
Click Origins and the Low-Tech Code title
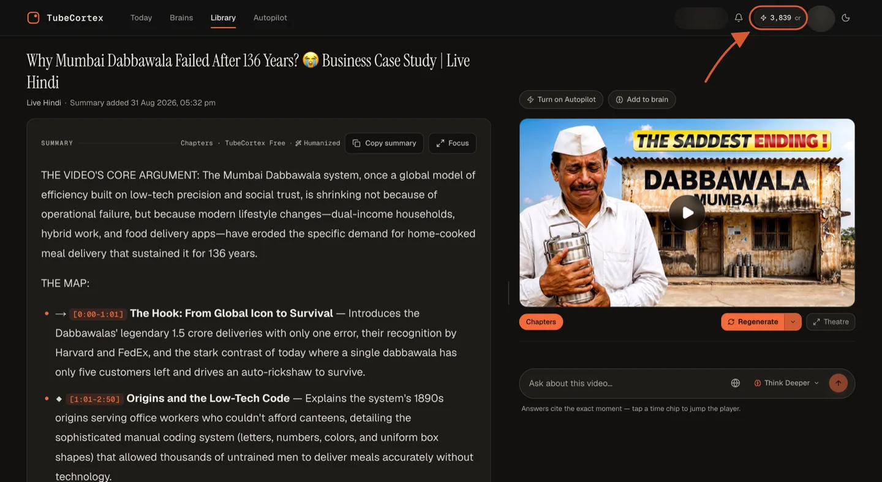[208, 398]
